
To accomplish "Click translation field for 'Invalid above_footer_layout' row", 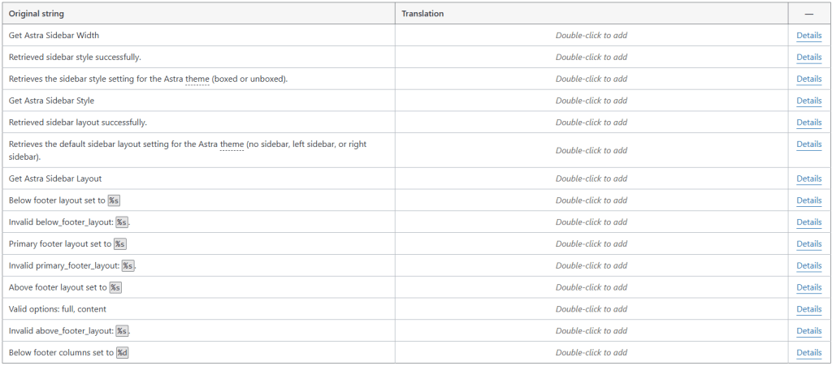I will pyautogui.click(x=591, y=331).
